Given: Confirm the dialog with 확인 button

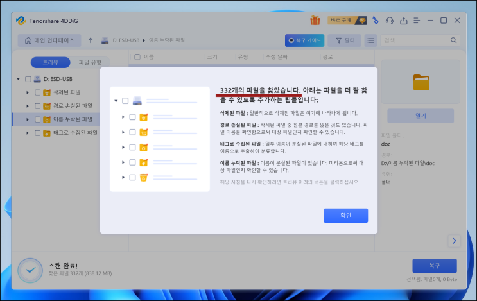Looking at the screenshot, I should click(345, 215).
